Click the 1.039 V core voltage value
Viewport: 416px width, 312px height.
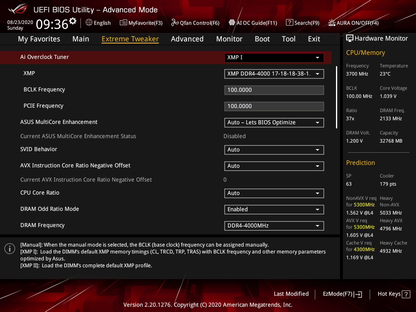[388, 96]
